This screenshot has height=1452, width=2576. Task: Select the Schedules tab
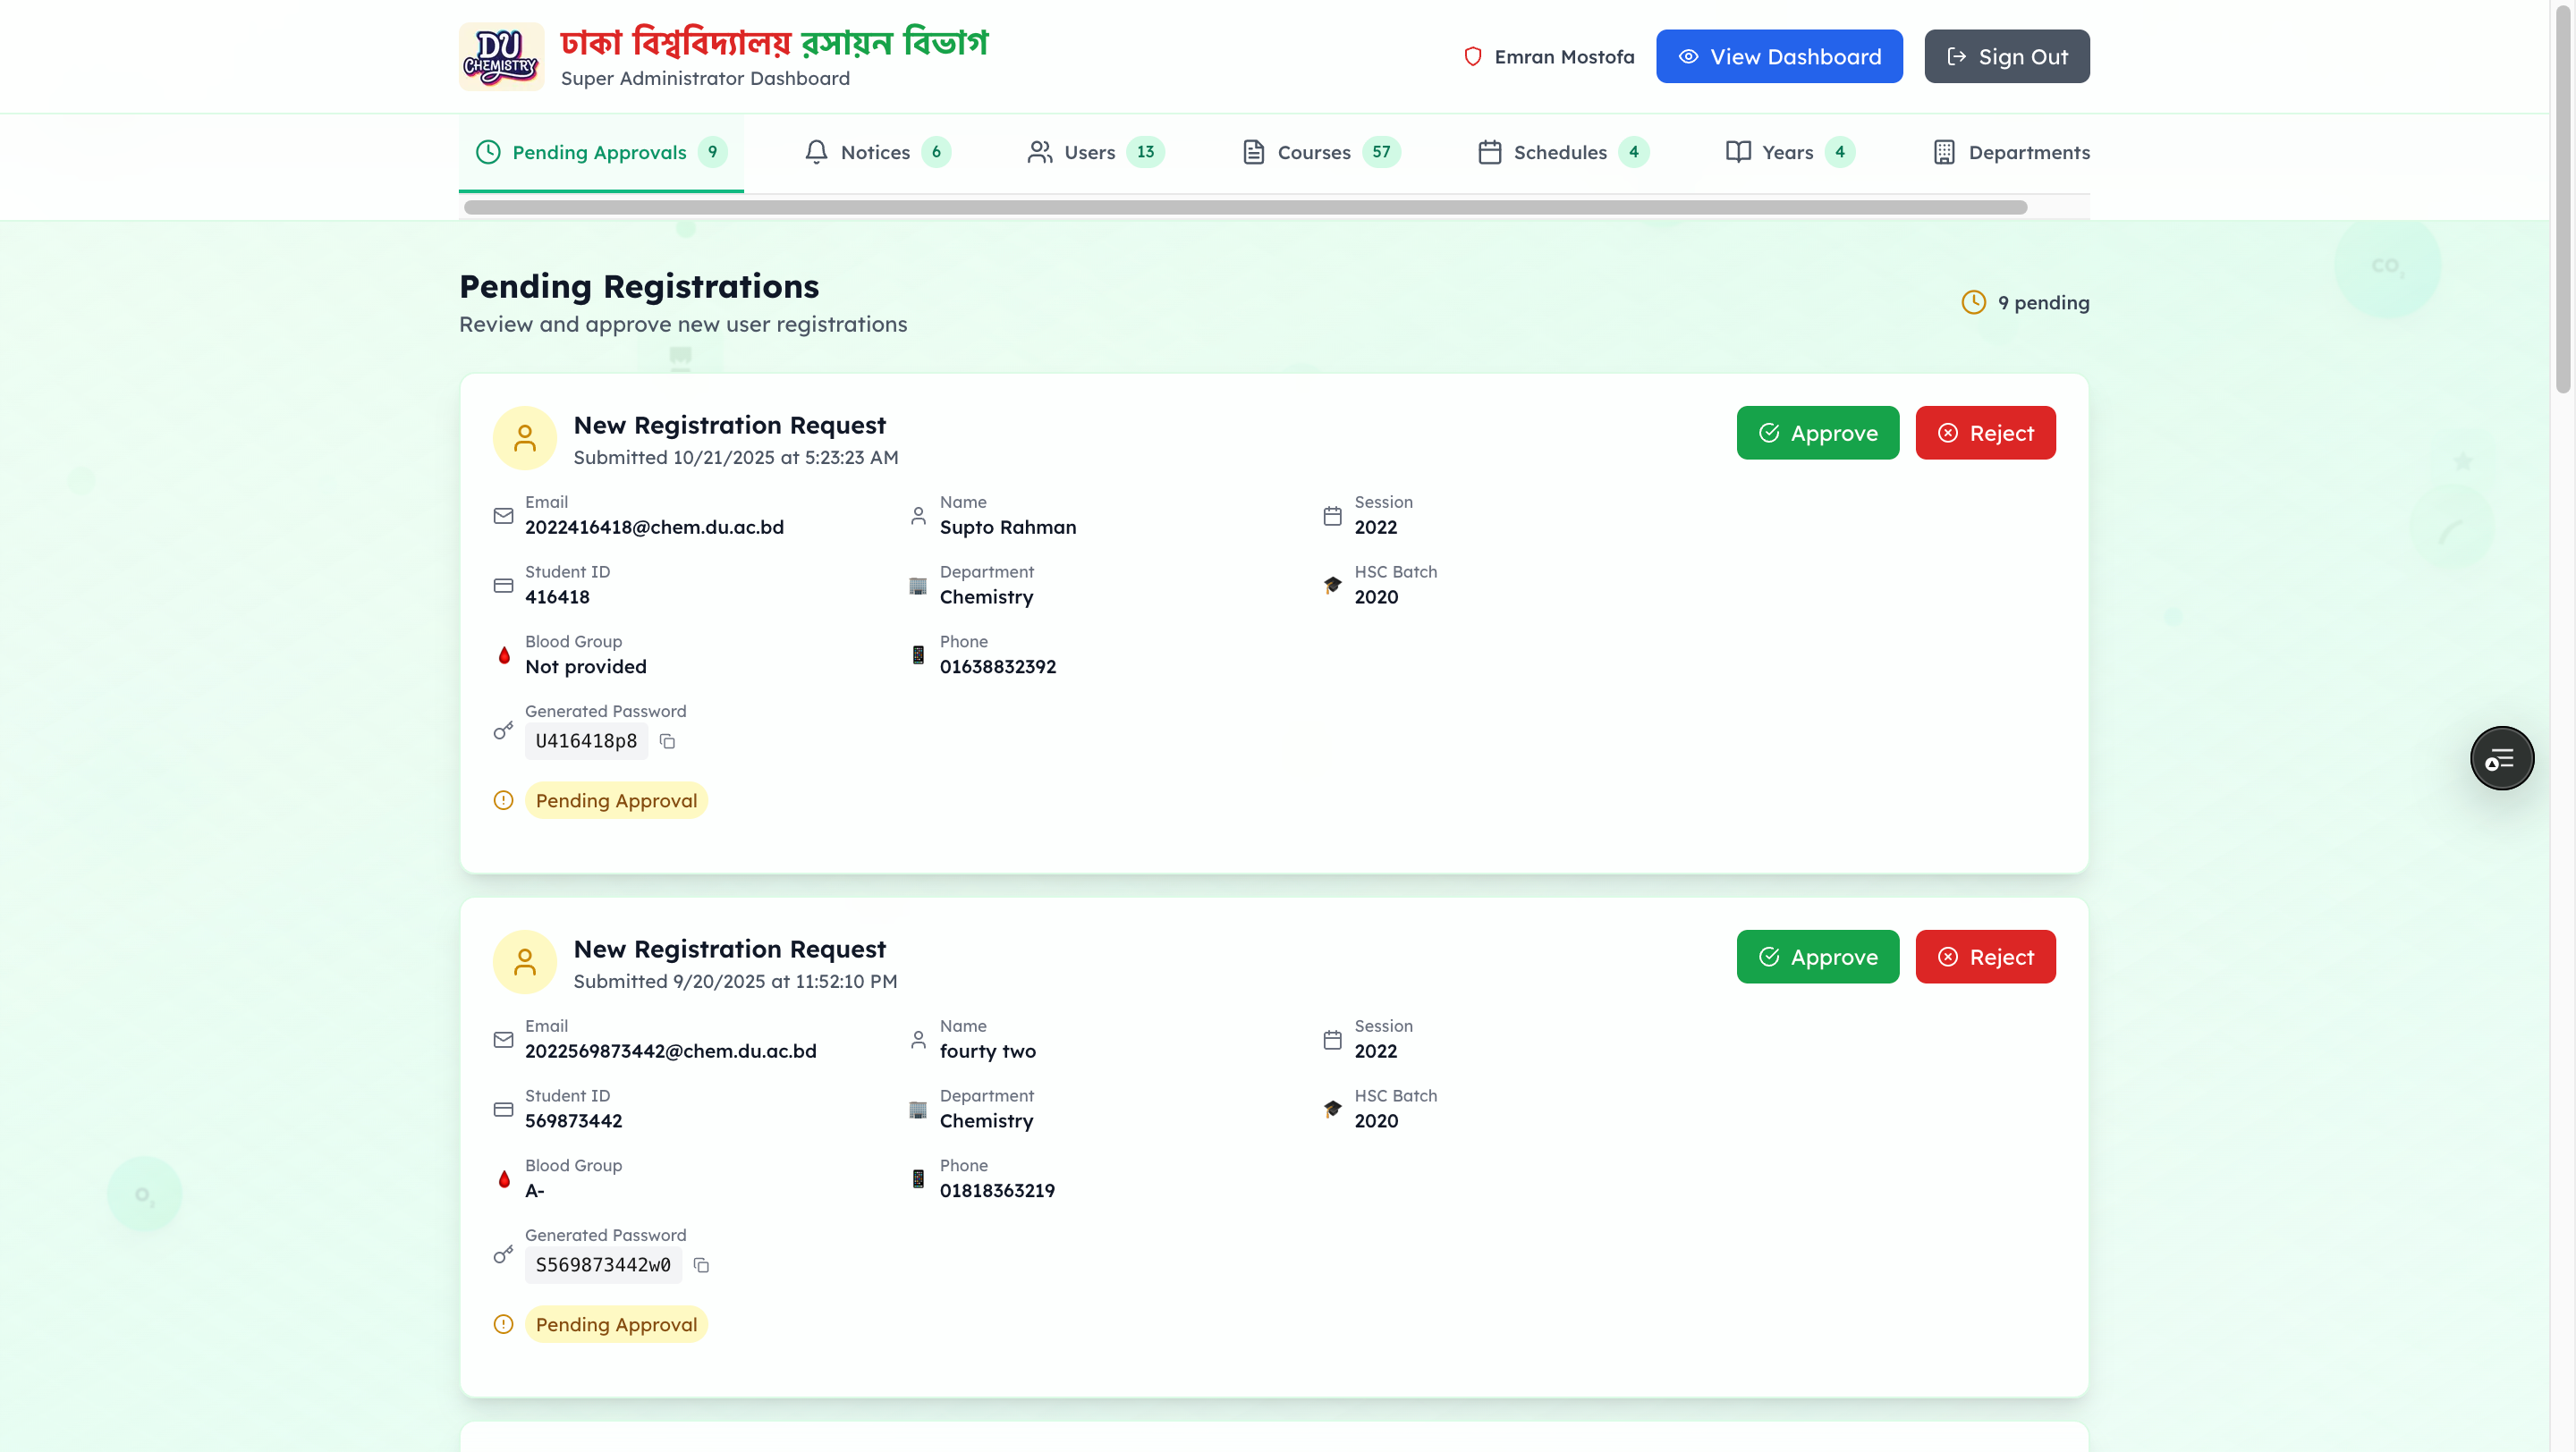(1562, 152)
